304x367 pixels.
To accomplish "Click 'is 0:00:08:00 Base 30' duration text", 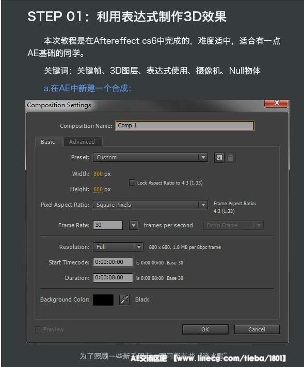I will coord(159,278).
